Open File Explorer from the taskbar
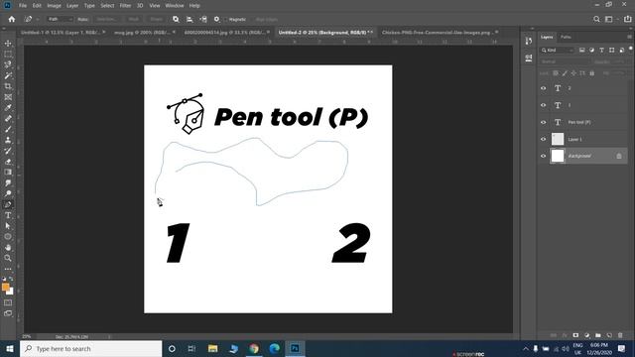The width and height of the screenshot is (635, 357). (213, 348)
